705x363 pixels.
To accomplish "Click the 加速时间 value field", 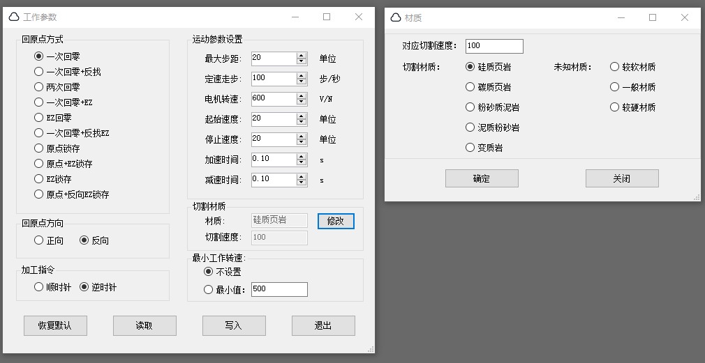I will point(274,160).
